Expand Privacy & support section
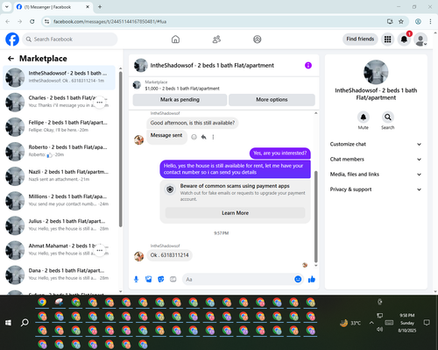The width and height of the screenshot is (438, 350). 376,189
